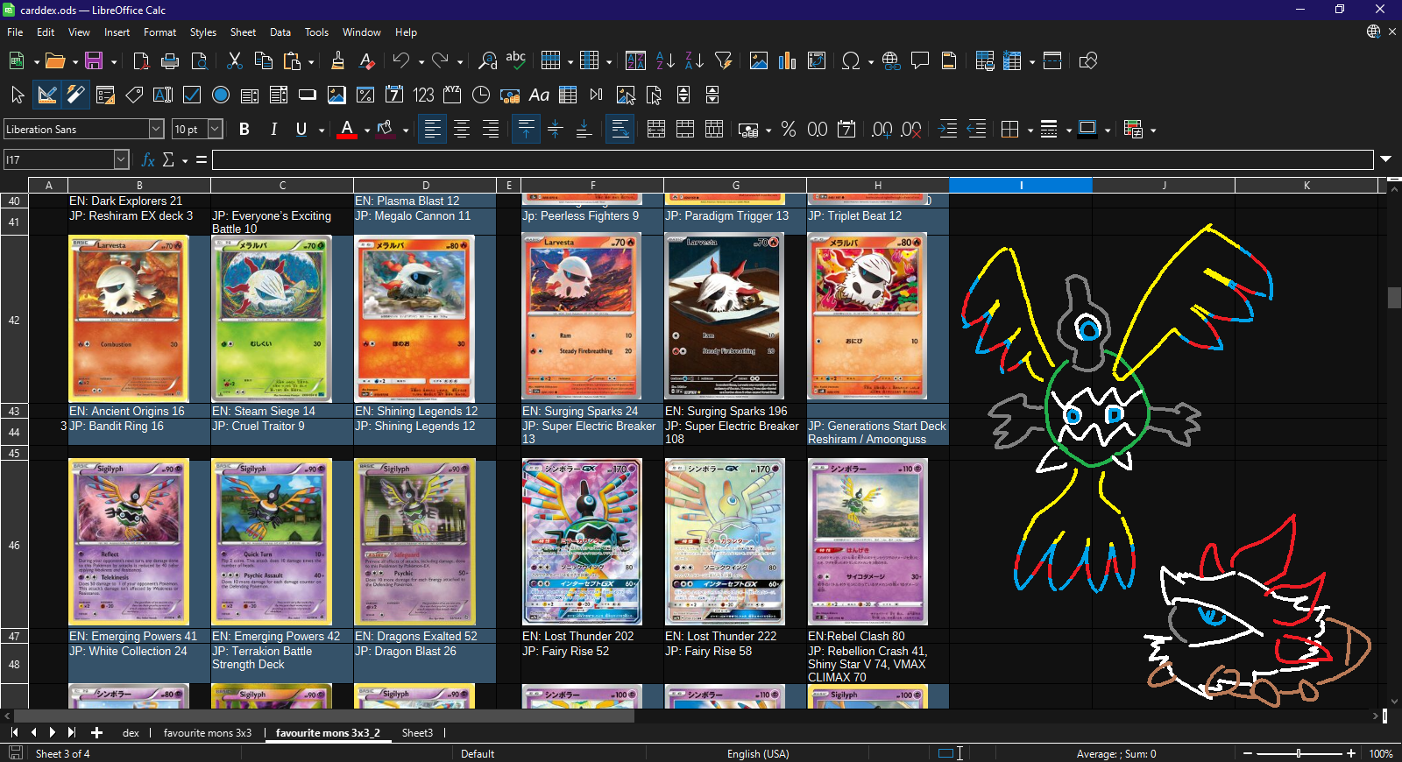Click the background color highlight button

click(x=385, y=130)
